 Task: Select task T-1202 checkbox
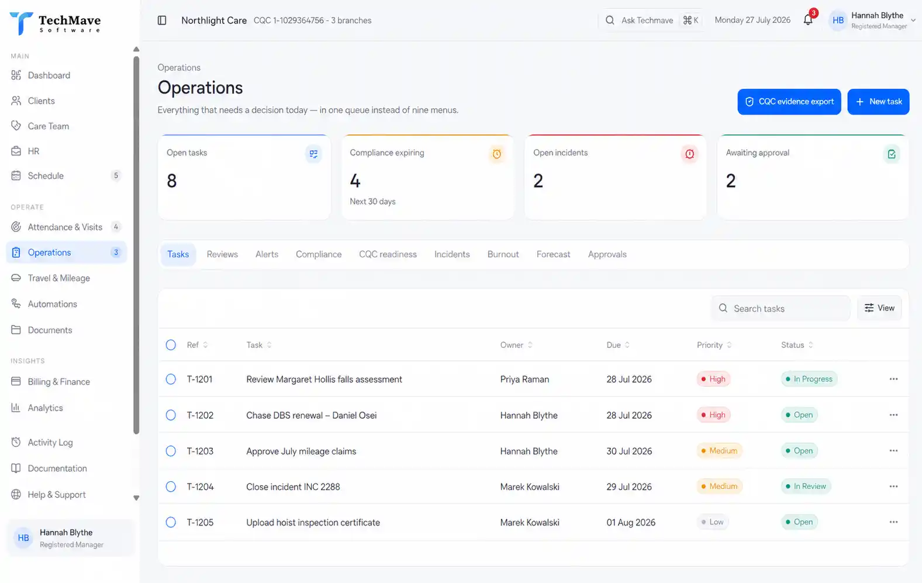[x=171, y=415]
